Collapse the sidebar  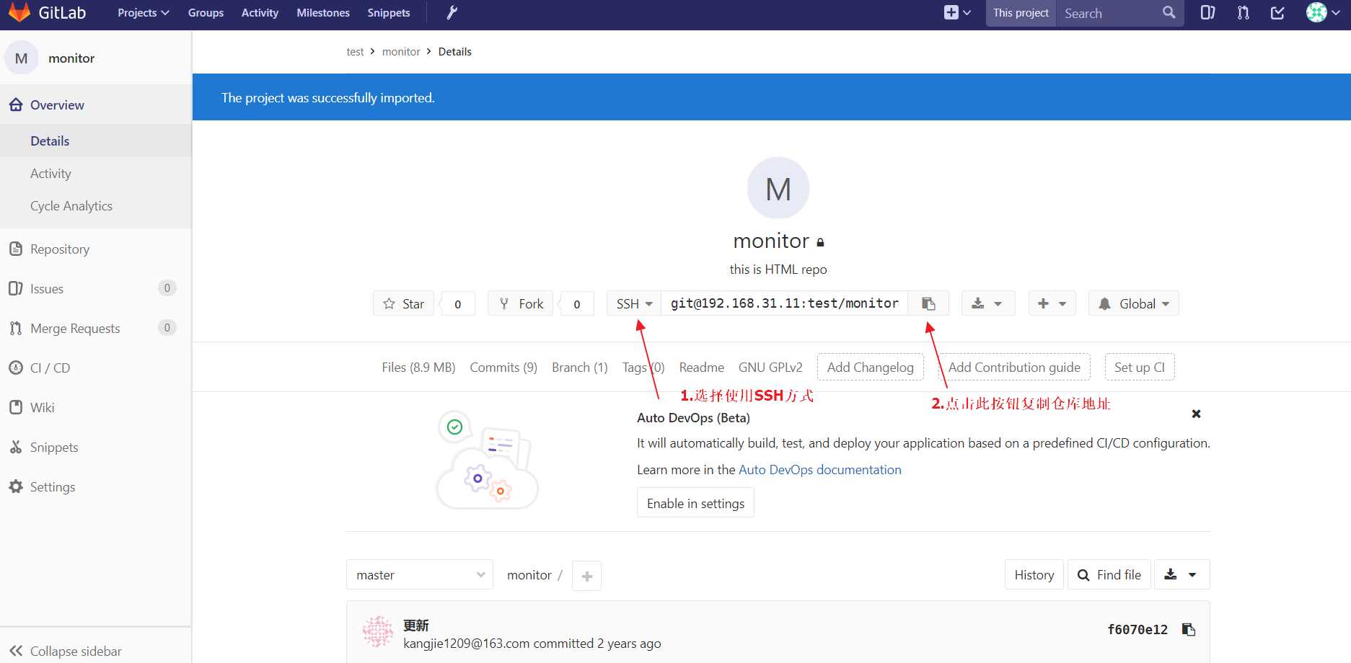(x=96, y=651)
